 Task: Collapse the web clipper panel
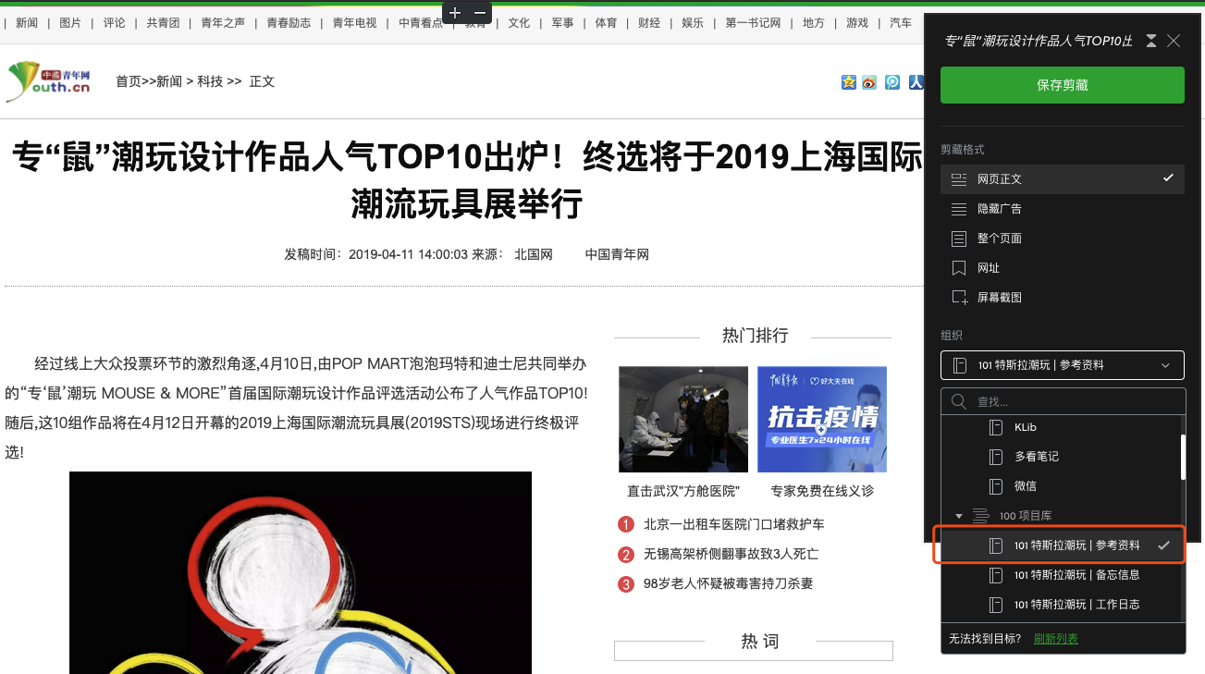[x=1151, y=41]
